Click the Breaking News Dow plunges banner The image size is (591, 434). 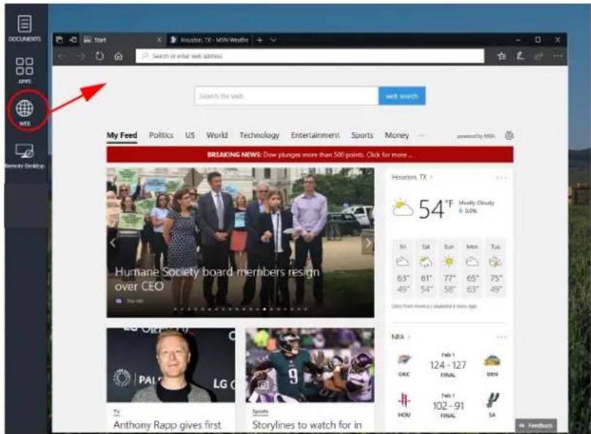tap(310, 155)
